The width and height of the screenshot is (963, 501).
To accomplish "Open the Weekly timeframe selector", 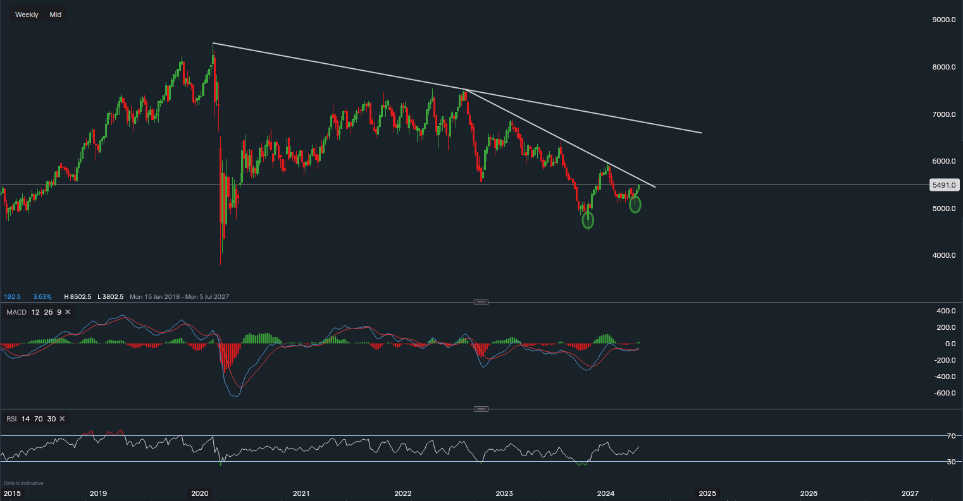I will click(27, 15).
